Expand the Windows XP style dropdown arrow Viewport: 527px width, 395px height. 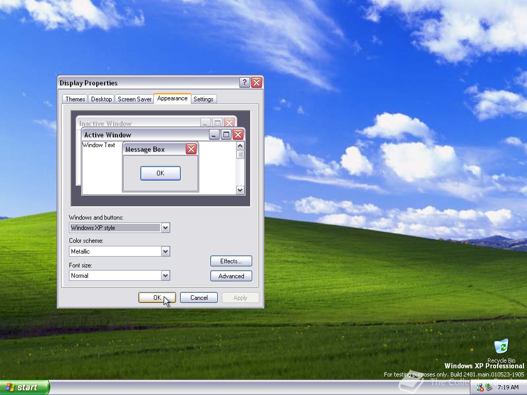coord(165,228)
